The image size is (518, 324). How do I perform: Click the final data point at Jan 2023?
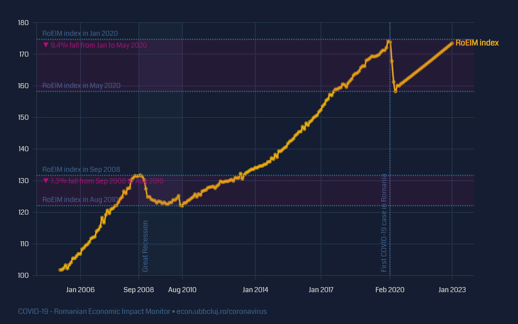(452, 43)
